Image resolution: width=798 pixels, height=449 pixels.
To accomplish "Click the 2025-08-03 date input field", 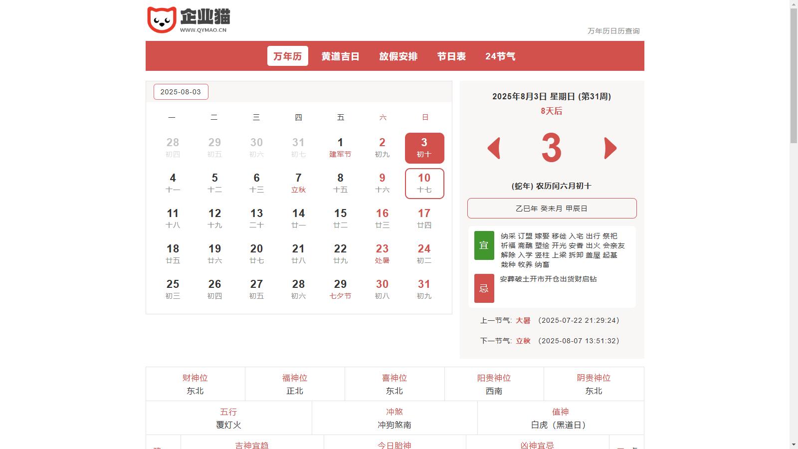I will (x=181, y=92).
